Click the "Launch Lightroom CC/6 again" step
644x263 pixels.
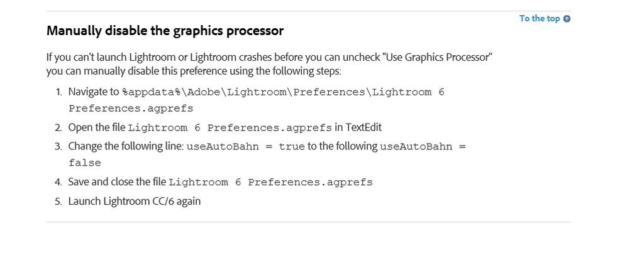[x=135, y=201]
